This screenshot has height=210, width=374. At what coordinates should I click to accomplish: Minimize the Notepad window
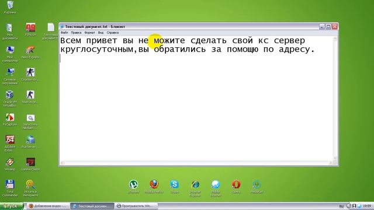click(322, 27)
